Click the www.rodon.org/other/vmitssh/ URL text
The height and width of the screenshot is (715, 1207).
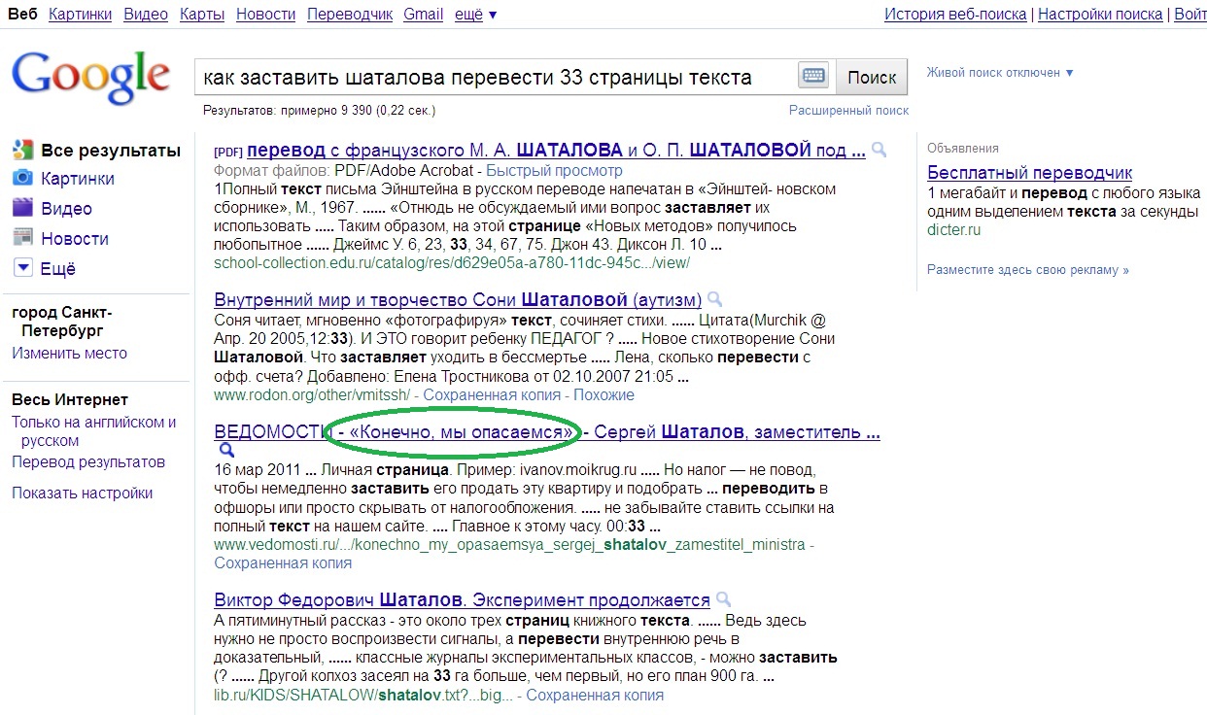point(313,395)
